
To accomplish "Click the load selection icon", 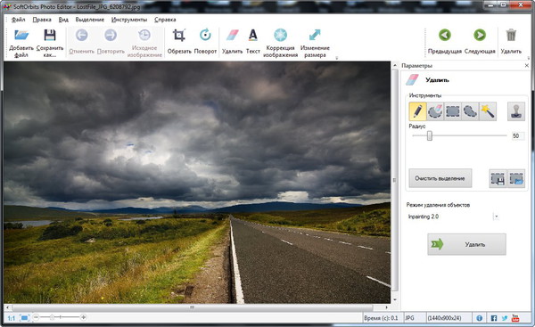I will [x=516, y=178].
